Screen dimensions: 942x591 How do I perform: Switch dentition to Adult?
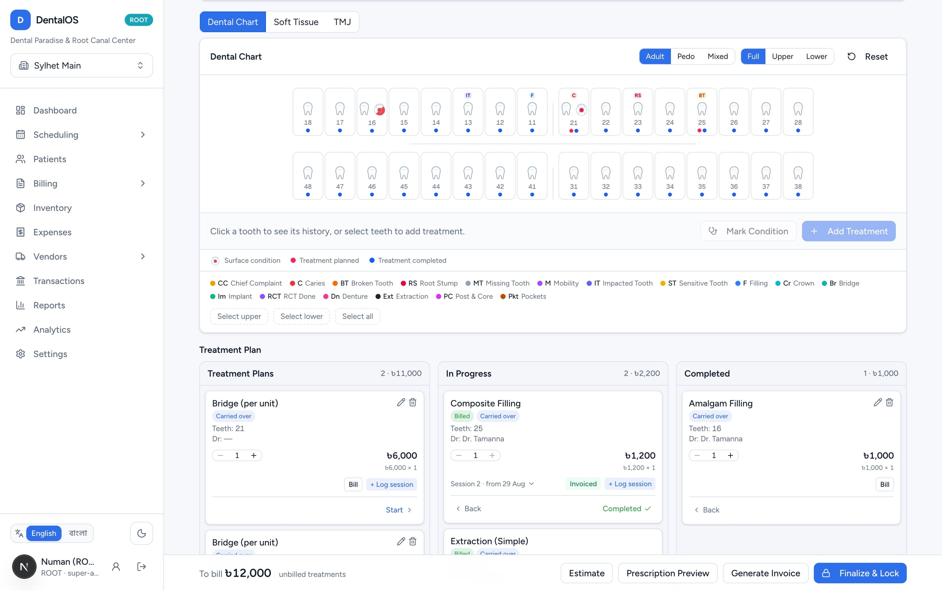[655, 56]
